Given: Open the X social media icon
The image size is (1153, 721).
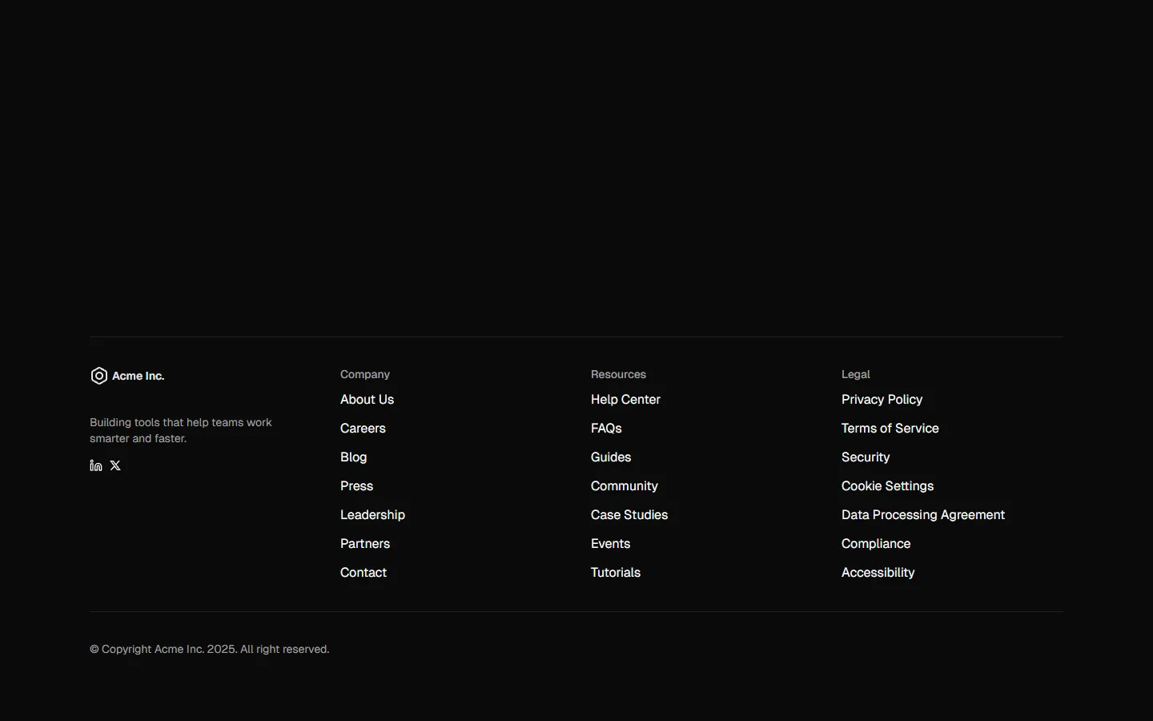Looking at the screenshot, I should (x=115, y=465).
